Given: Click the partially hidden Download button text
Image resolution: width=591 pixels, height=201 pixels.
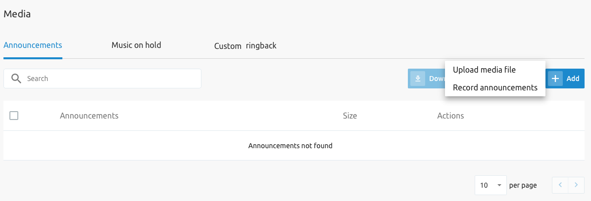Looking at the screenshot, I should point(437,79).
